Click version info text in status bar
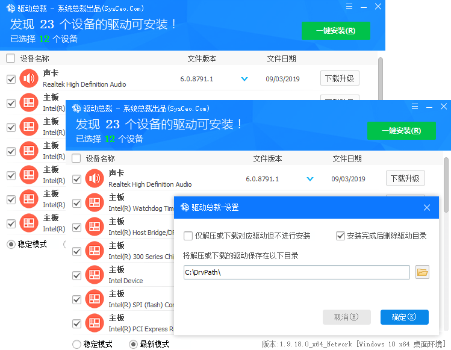The width and height of the screenshot is (451, 350). point(354,344)
